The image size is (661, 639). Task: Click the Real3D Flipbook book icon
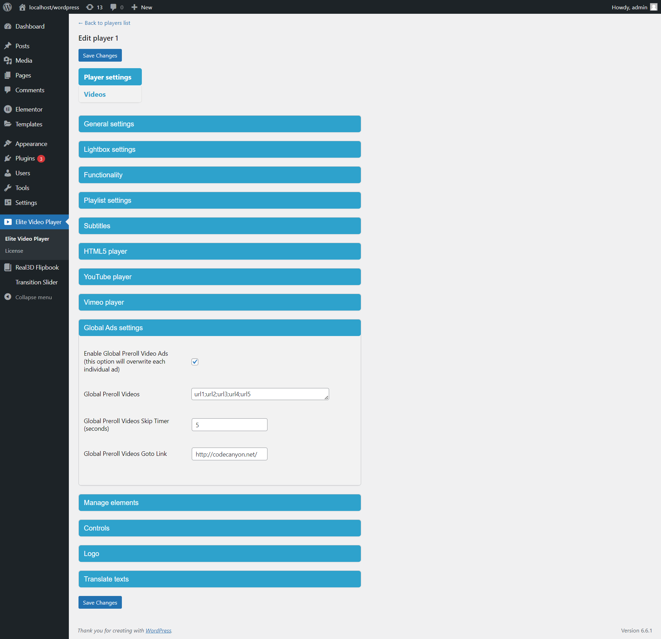click(8, 268)
